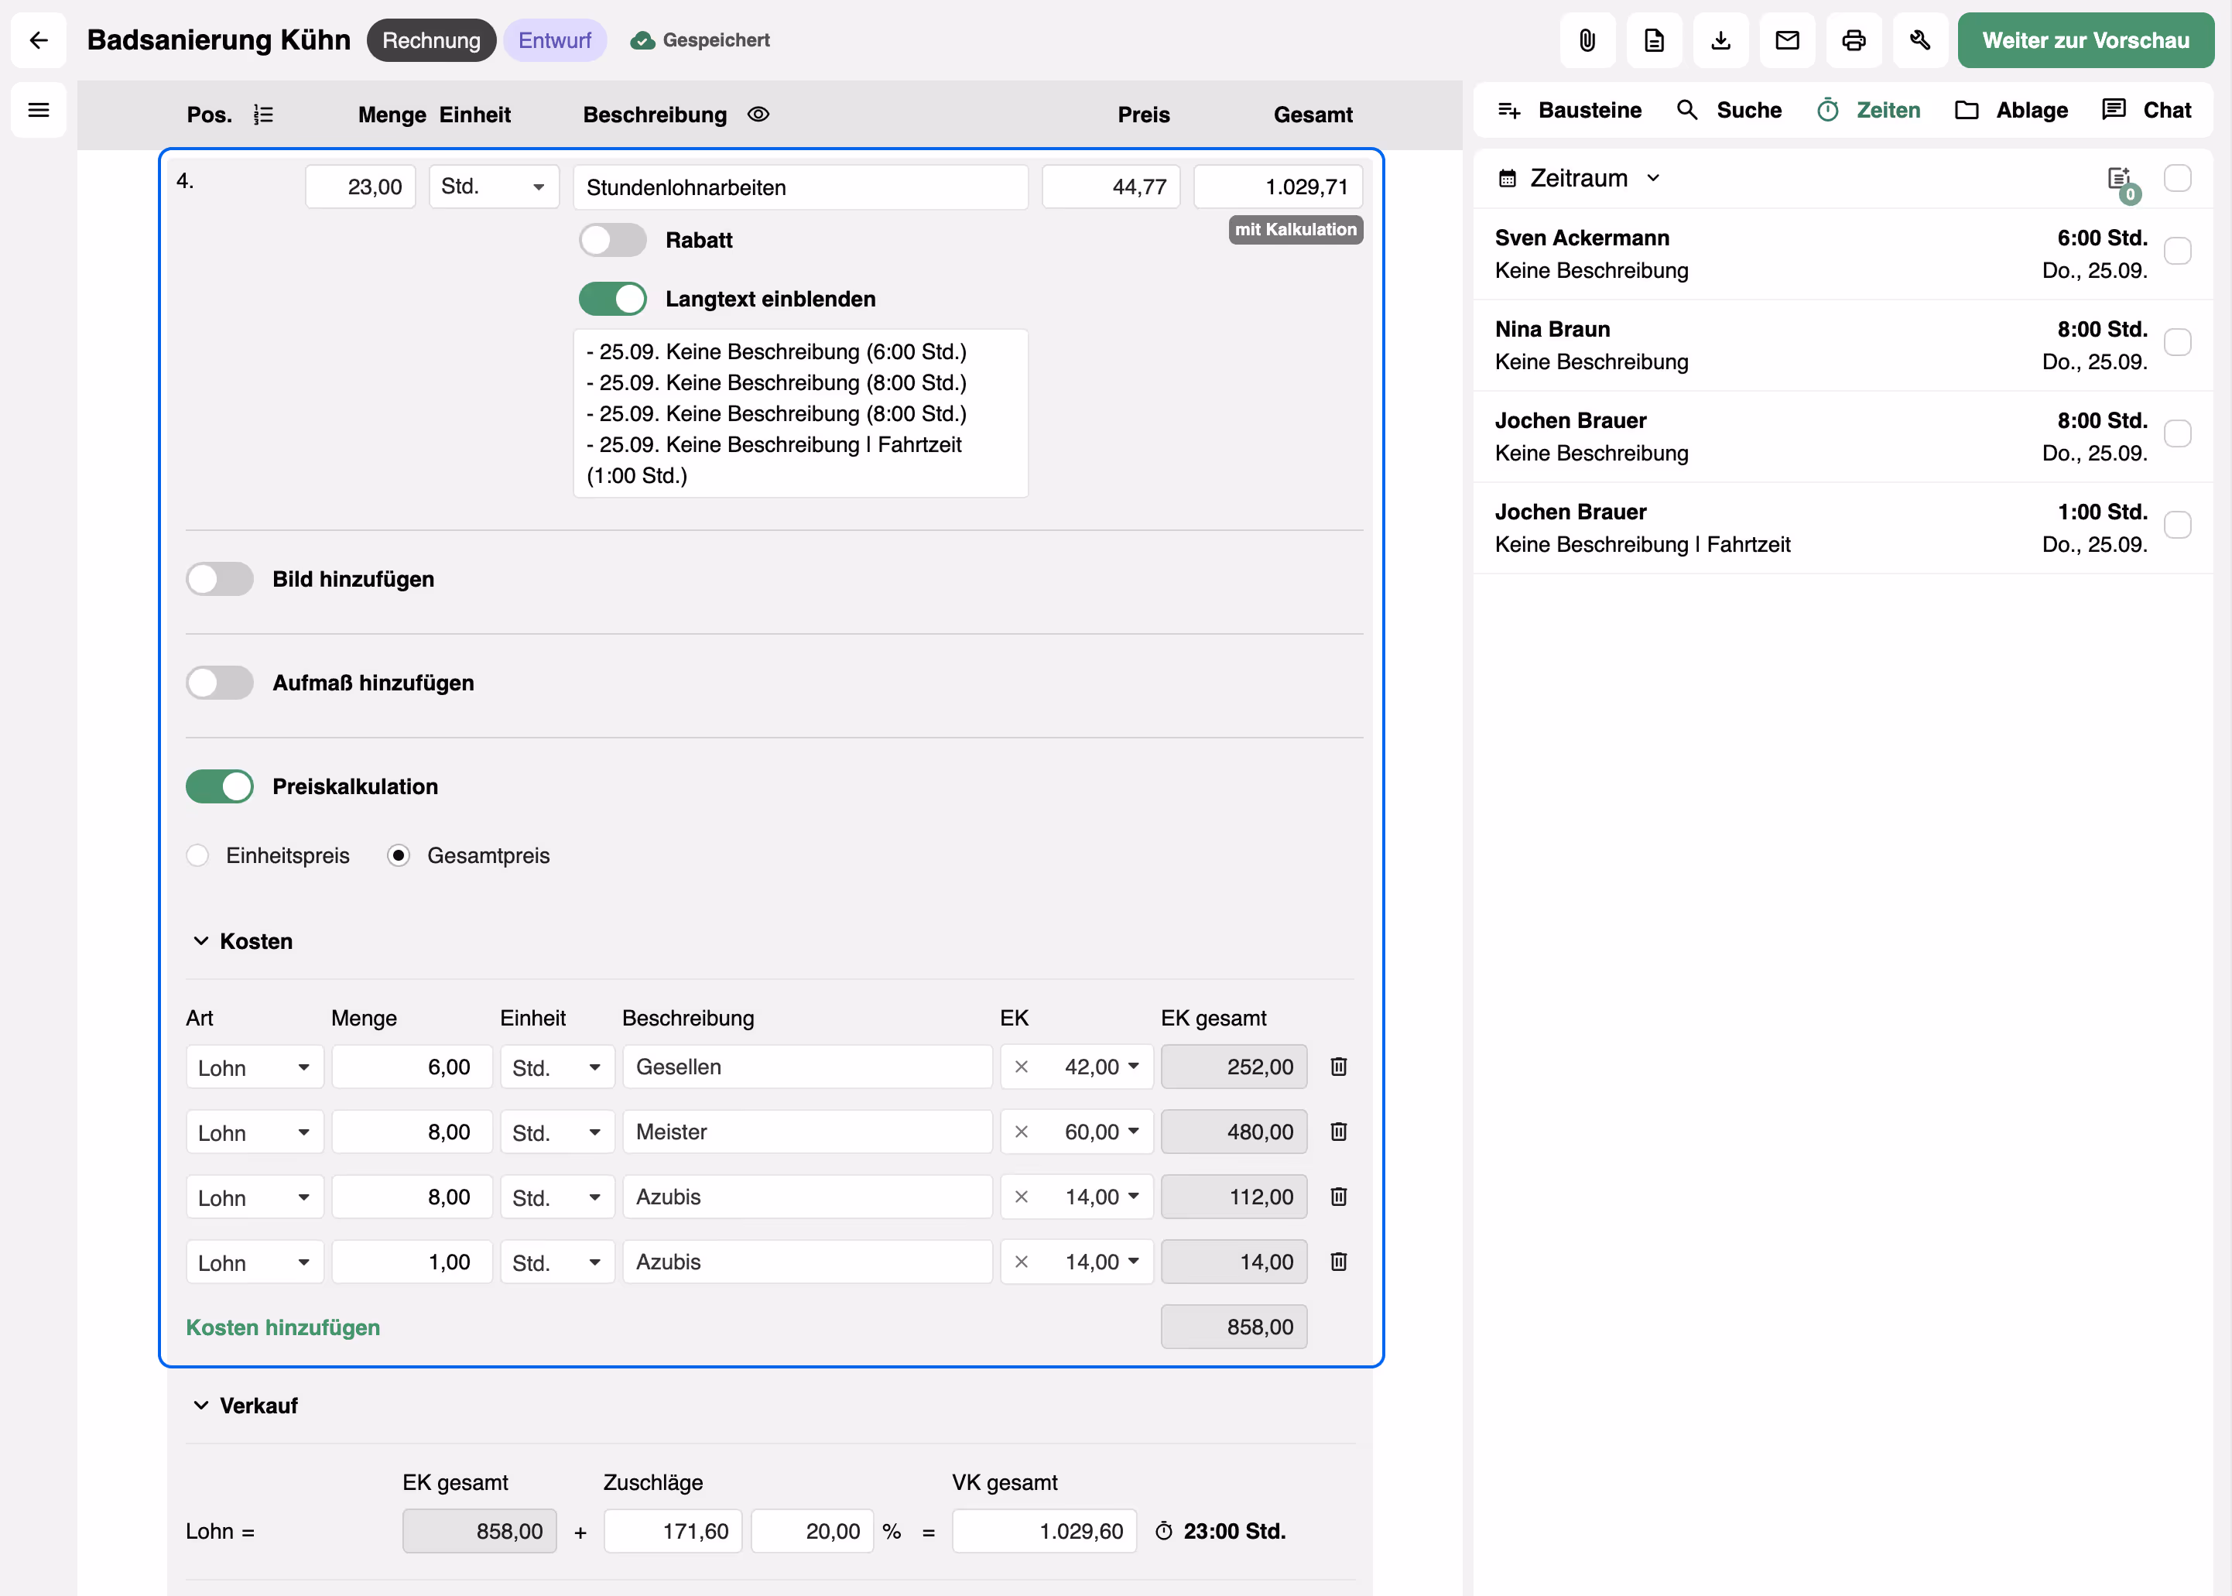Click the download icon in top toolbar
Image resolution: width=2232 pixels, height=1596 pixels.
click(x=1720, y=40)
